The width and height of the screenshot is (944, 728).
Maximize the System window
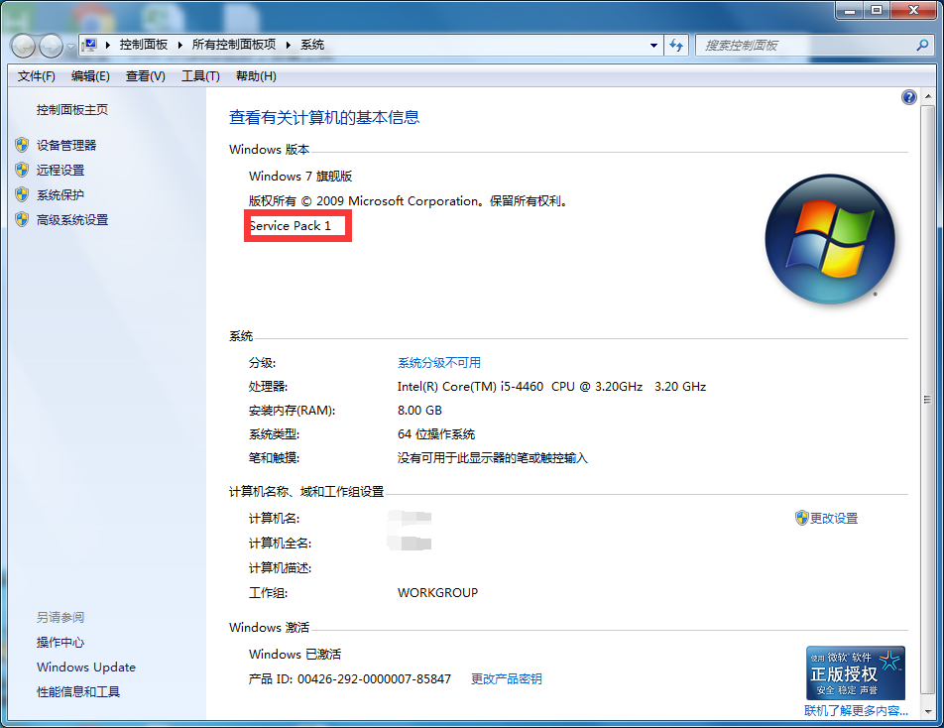pyautogui.click(x=877, y=10)
